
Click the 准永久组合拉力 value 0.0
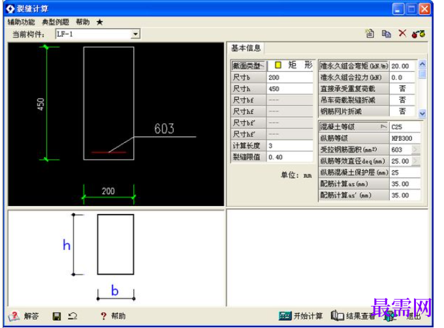pos(402,78)
